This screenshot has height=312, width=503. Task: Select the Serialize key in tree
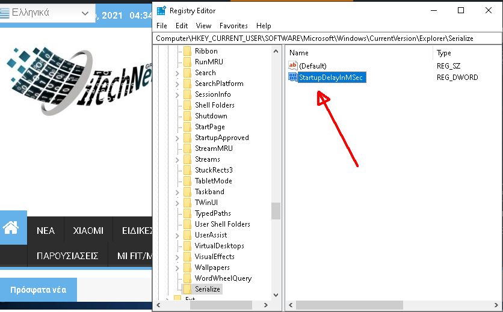tap(208, 289)
